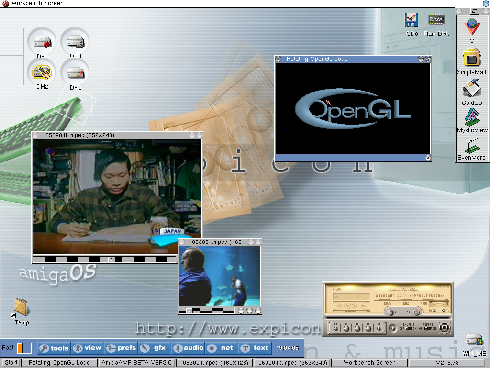Toggle the EQ button in AmigaAMP
The height and width of the screenshot is (368, 490).
pyautogui.click(x=433, y=311)
